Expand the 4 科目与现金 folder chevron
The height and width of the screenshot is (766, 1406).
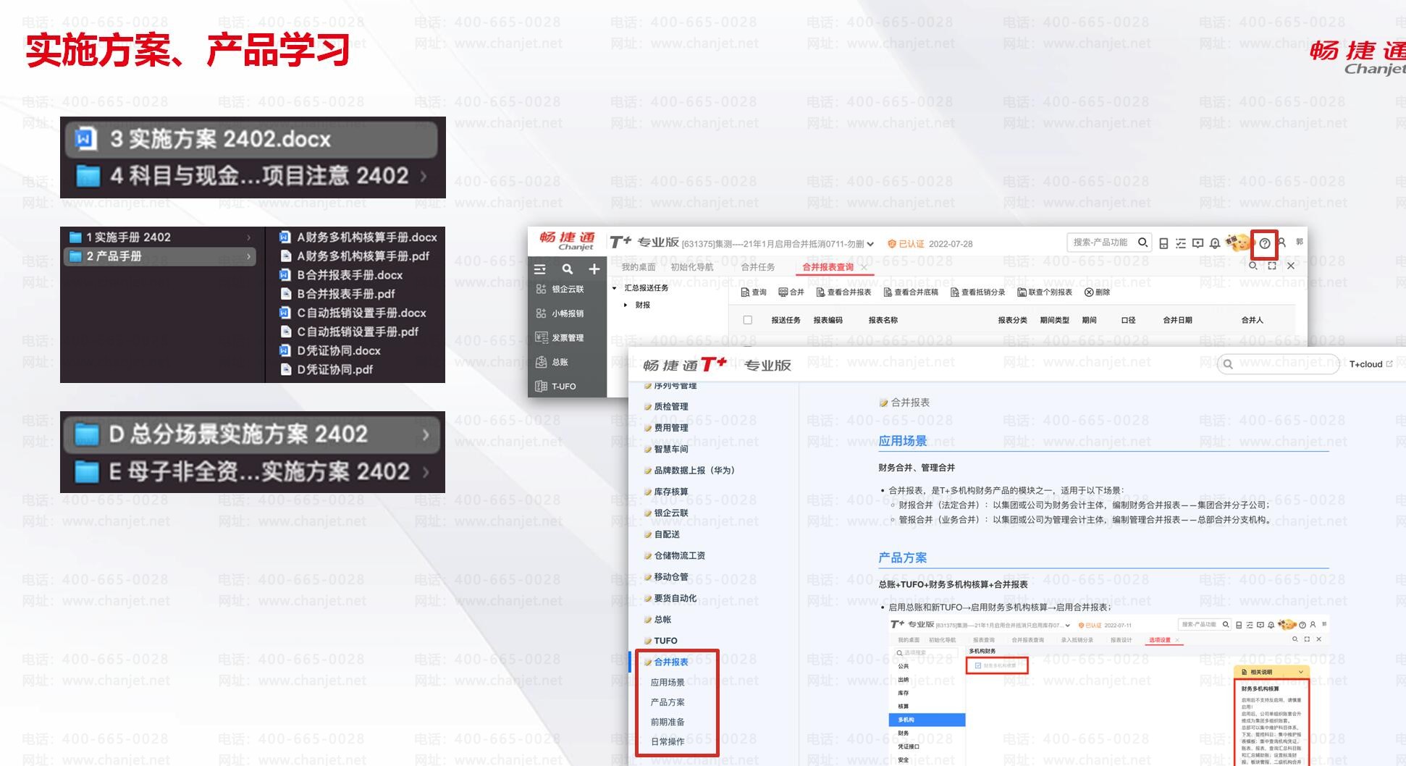pos(424,176)
